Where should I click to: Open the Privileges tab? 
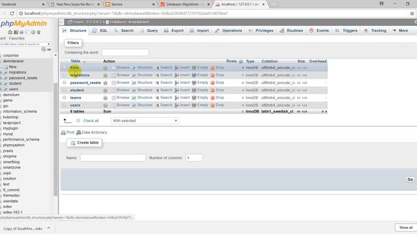(261, 31)
